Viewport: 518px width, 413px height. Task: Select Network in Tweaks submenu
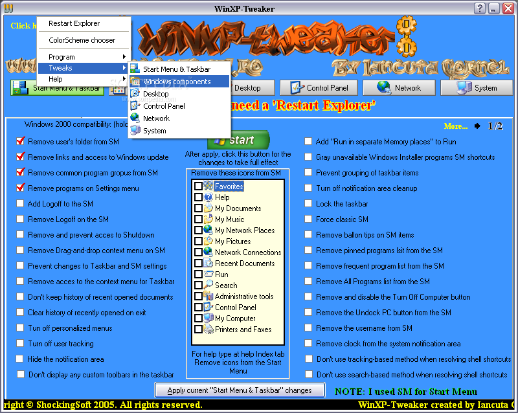(x=179, y=118)
